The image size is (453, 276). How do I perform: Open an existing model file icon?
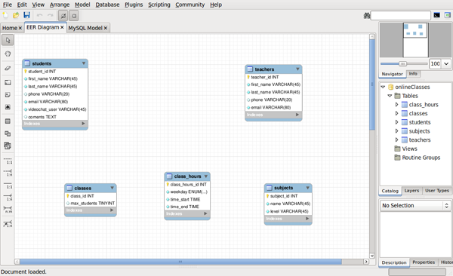tap(16, 15)
